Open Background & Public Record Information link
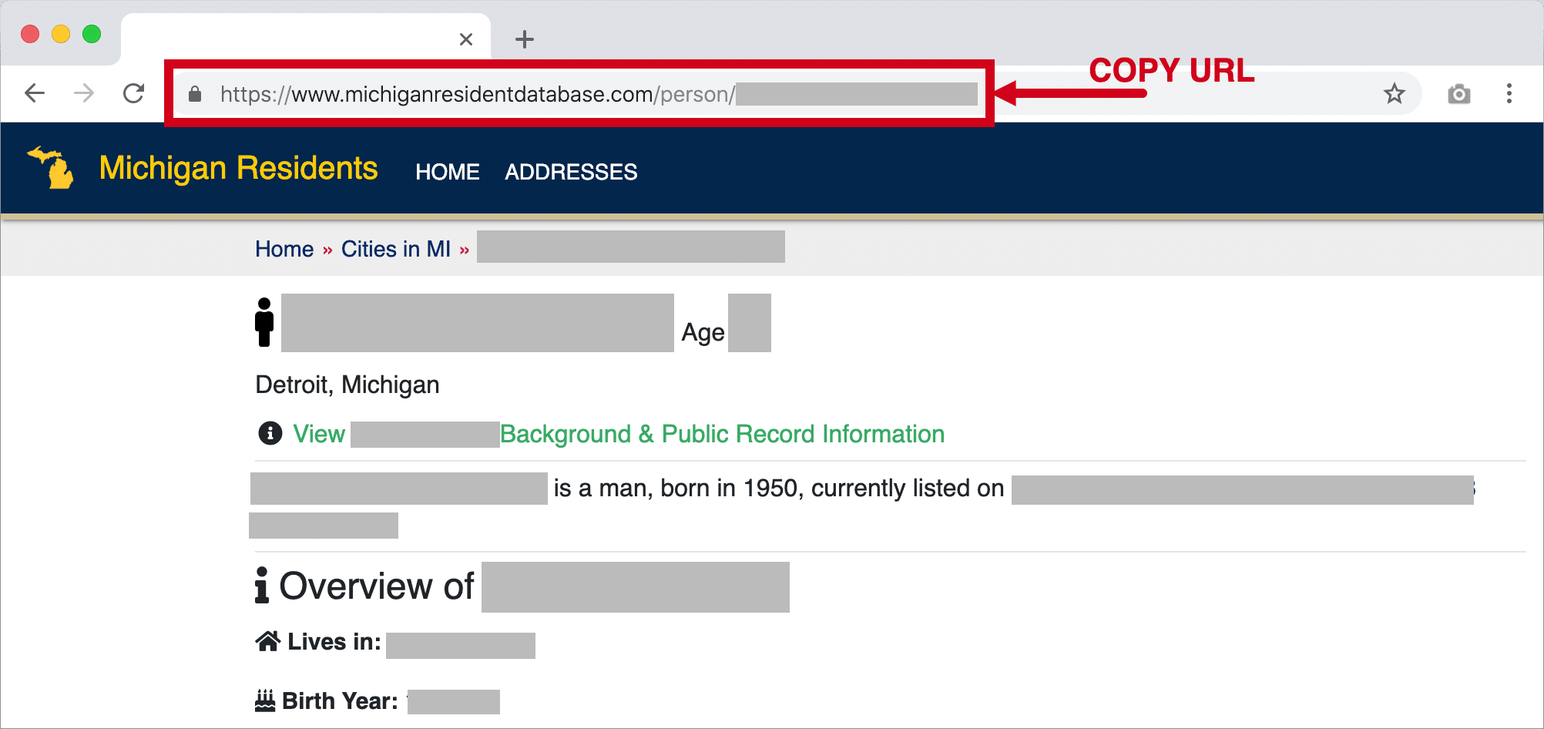 tap(722, 434)
